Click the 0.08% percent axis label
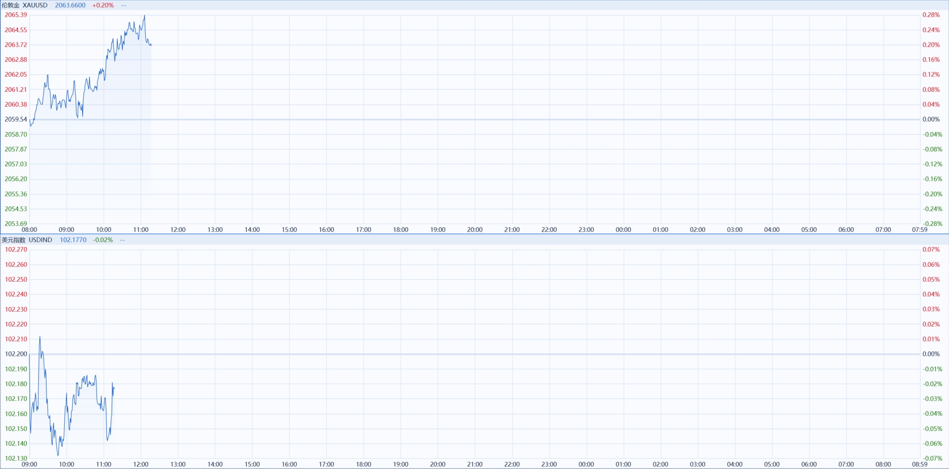This screenshot has width=949, height=469. tap(931, 89)
